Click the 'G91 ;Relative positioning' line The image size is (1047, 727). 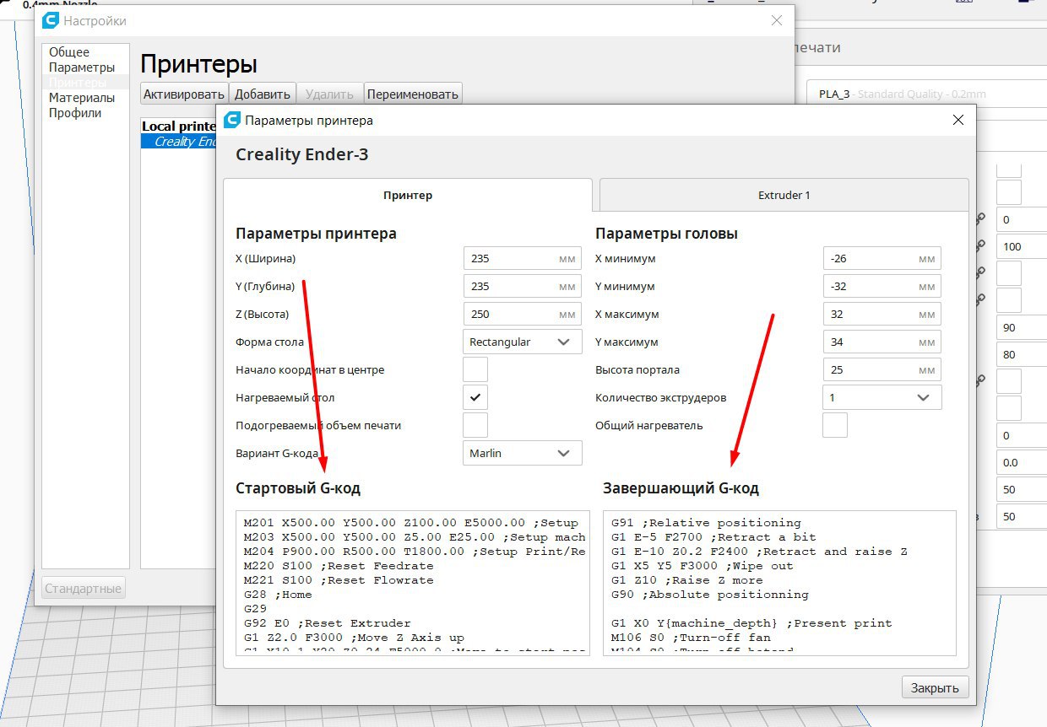pyautogui.click(x=706, y=522)
